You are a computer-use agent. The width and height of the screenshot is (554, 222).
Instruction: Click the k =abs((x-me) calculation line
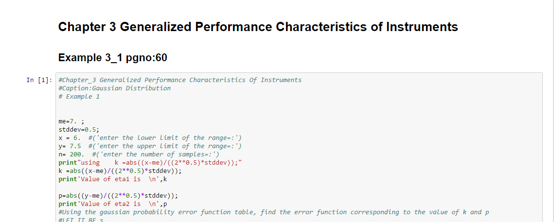click(120, 171)
